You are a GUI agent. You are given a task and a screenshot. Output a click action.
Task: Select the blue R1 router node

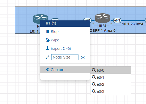40,19
